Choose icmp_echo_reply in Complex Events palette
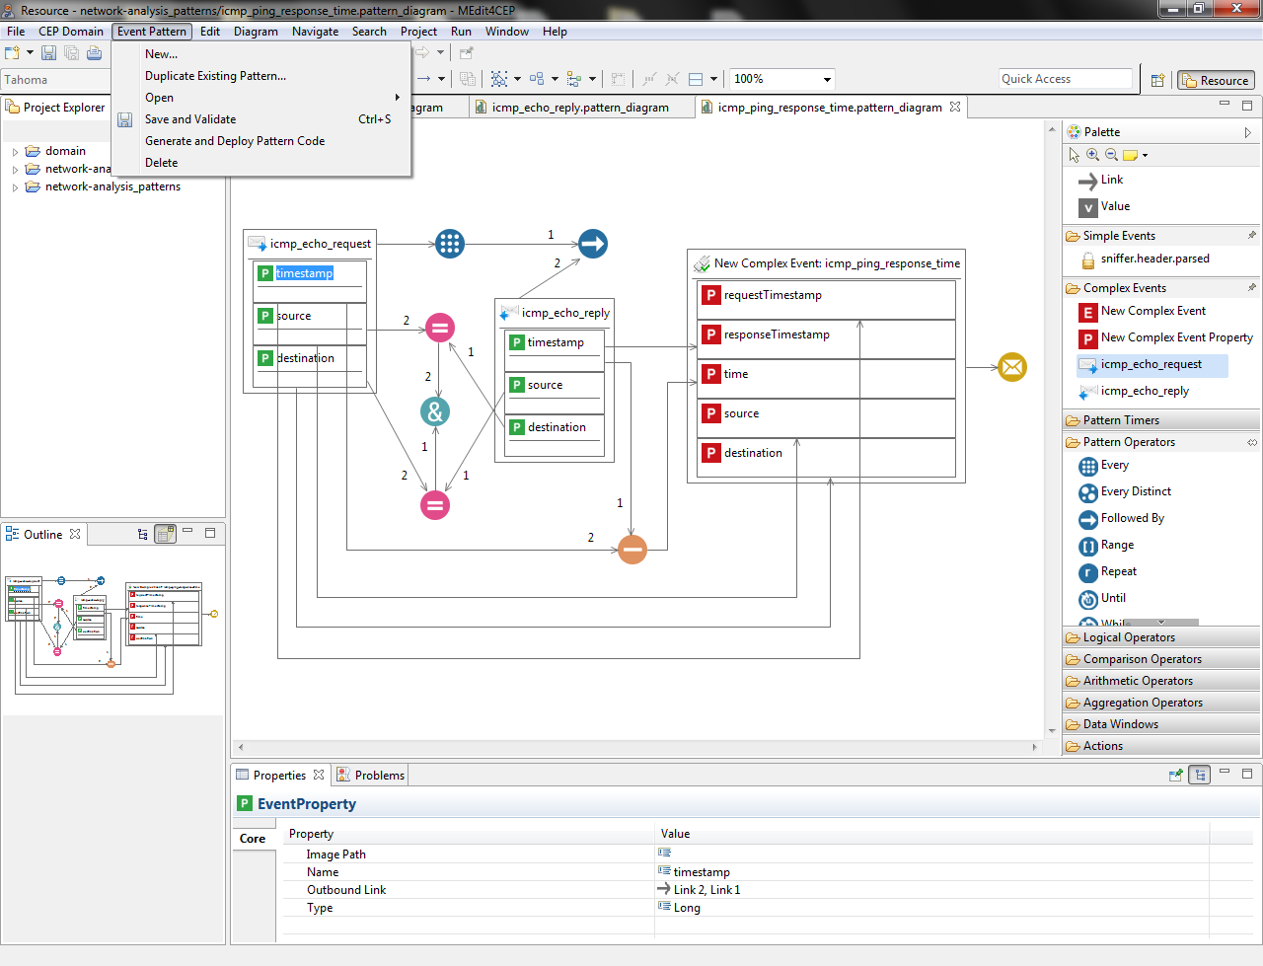1263x966 pixels. coord(1135,392)
